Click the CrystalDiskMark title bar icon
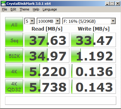121x109 pixels. coord(3,4)
